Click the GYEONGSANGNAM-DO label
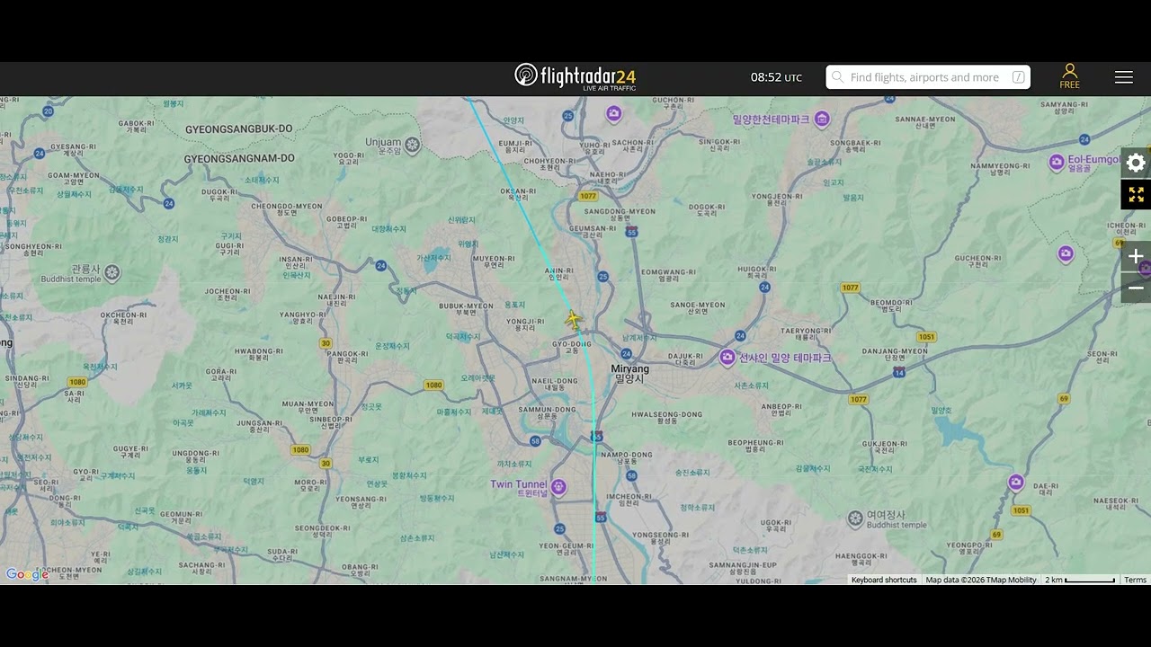The width and height of the screenshot is (1151, 647). coord(239,158)
